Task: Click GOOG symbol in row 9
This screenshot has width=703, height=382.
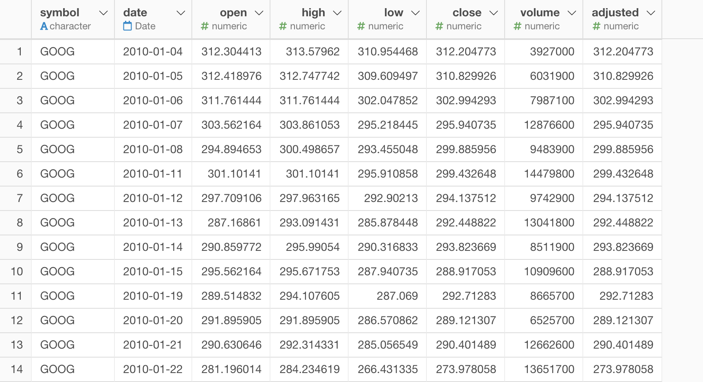Action: (x=57, y=247)
